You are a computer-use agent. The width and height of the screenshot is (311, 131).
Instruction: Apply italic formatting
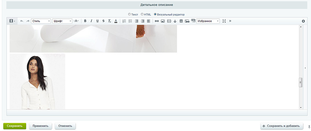[91, 21]
